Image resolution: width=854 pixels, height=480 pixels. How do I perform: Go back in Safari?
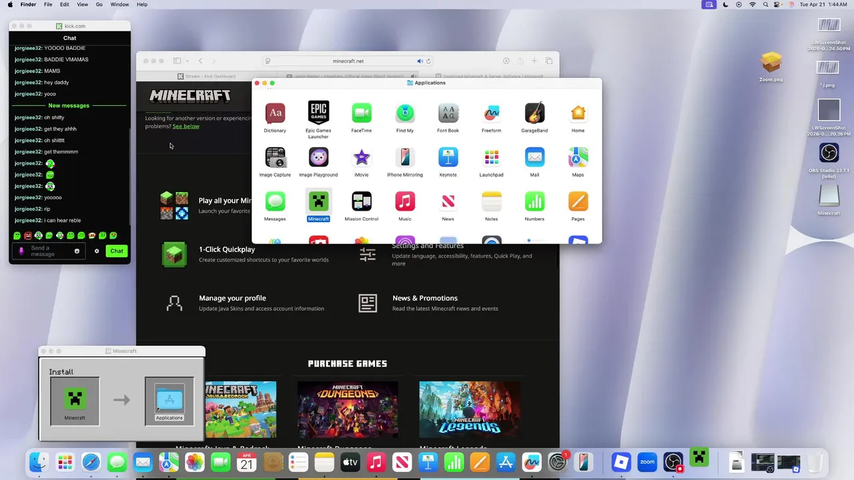click(x=201, y=61)
